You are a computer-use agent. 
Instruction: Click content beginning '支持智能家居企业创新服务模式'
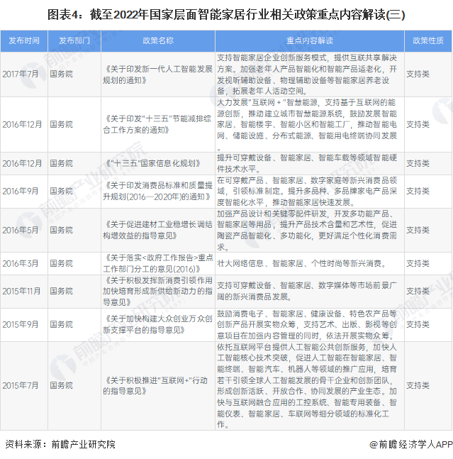(307, 74)
